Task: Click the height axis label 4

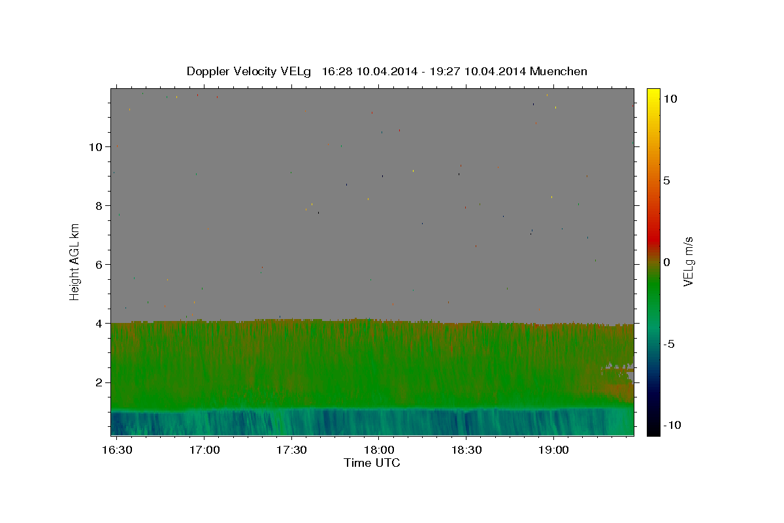Action: (x=99, y=323)
